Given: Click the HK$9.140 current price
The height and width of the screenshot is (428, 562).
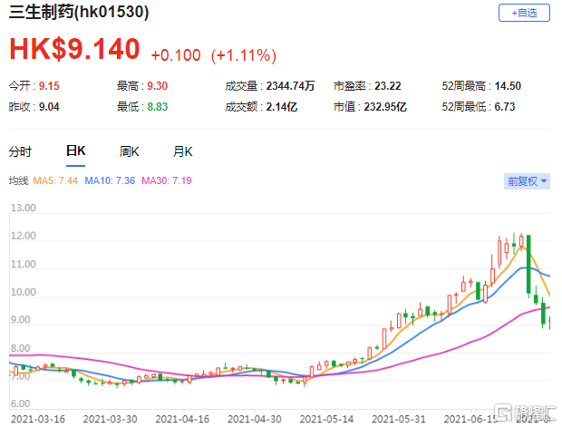Looking at the screenshot, I should [x=74, y=50].
